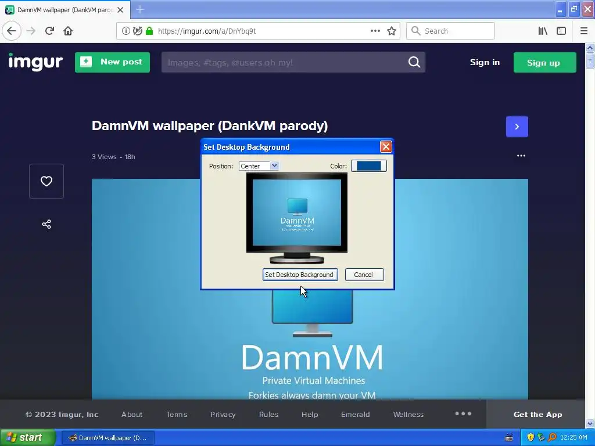Go to next post with arrow button
595x446 pixels.
(x=517, y=127)
